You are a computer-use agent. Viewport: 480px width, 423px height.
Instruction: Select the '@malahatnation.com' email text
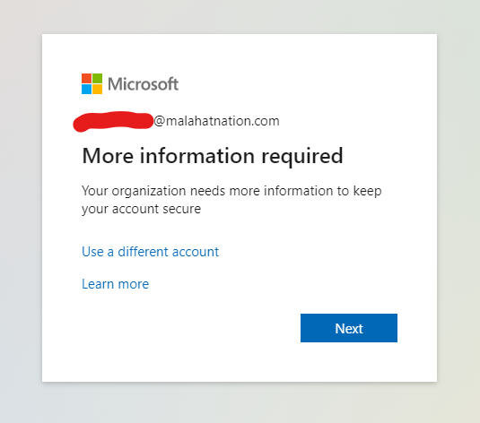point(216,121)
